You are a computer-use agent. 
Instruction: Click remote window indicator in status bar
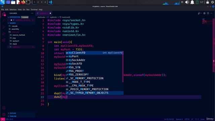[3, 119]
